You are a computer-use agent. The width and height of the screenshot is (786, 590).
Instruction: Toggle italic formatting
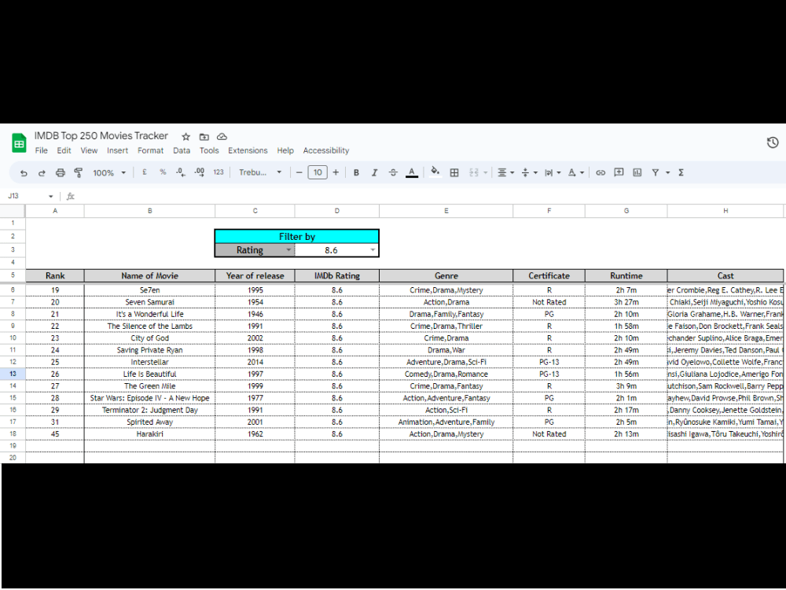(374, 172)
